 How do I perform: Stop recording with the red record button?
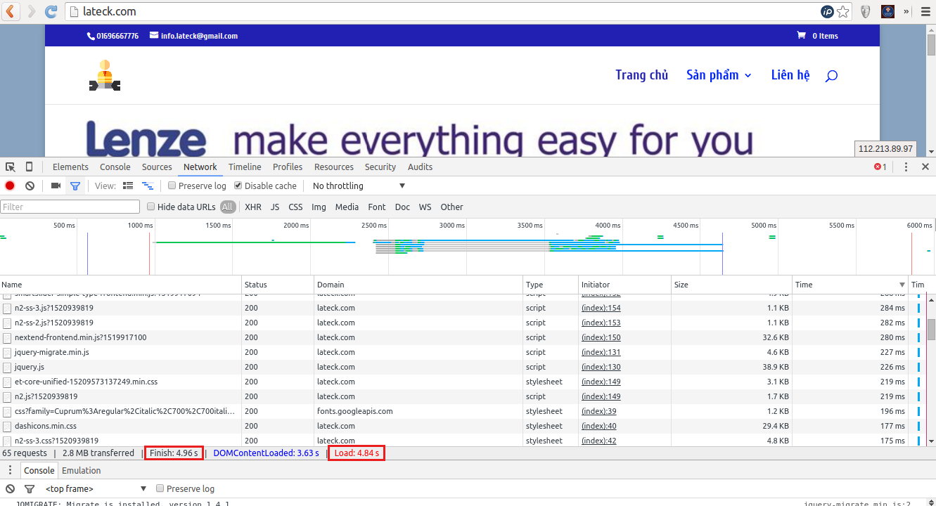coord(10,186)
